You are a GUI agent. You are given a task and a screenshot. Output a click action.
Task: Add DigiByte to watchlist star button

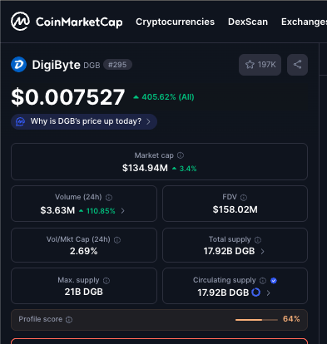coord(260,65)
